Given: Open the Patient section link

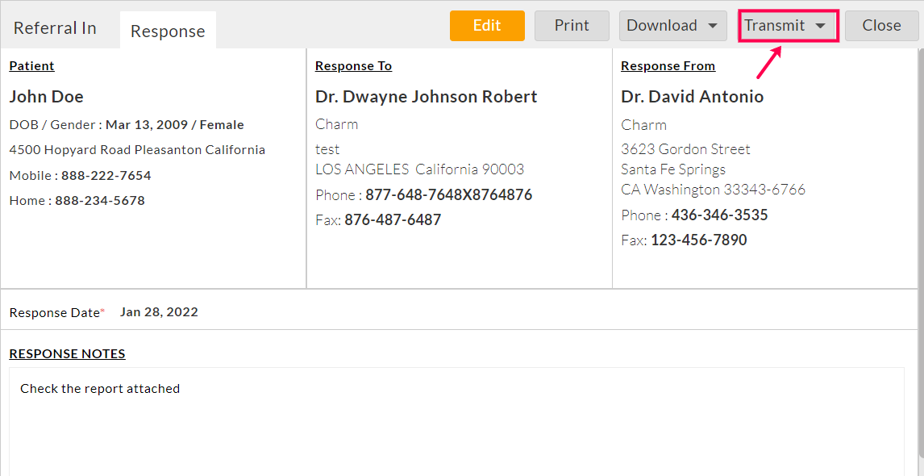Looking at the screenshot, I should point(31,65).
